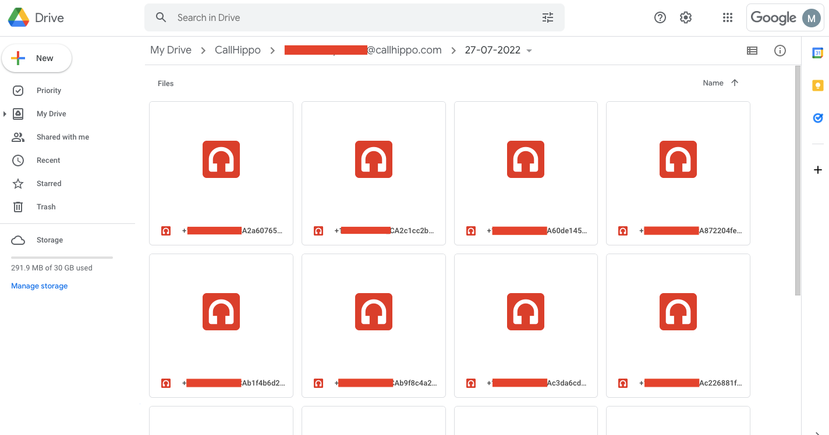Select the A872204fe file thumbnail
The image size is (829, 435).
pyautogui.click(x=678, y=159)
